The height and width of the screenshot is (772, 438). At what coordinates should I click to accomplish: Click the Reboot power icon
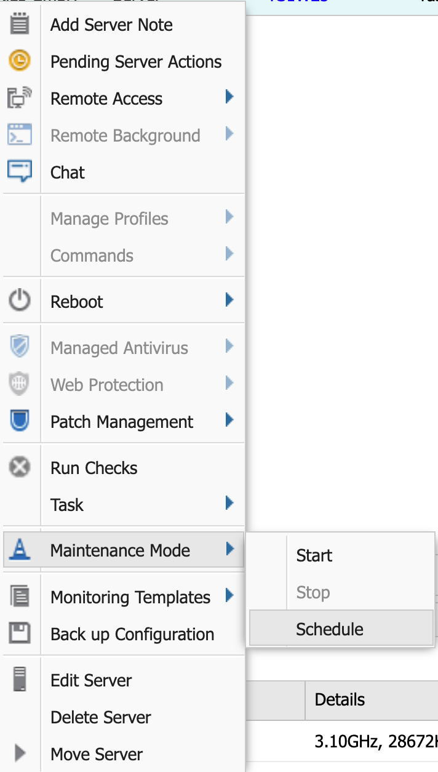20,301
